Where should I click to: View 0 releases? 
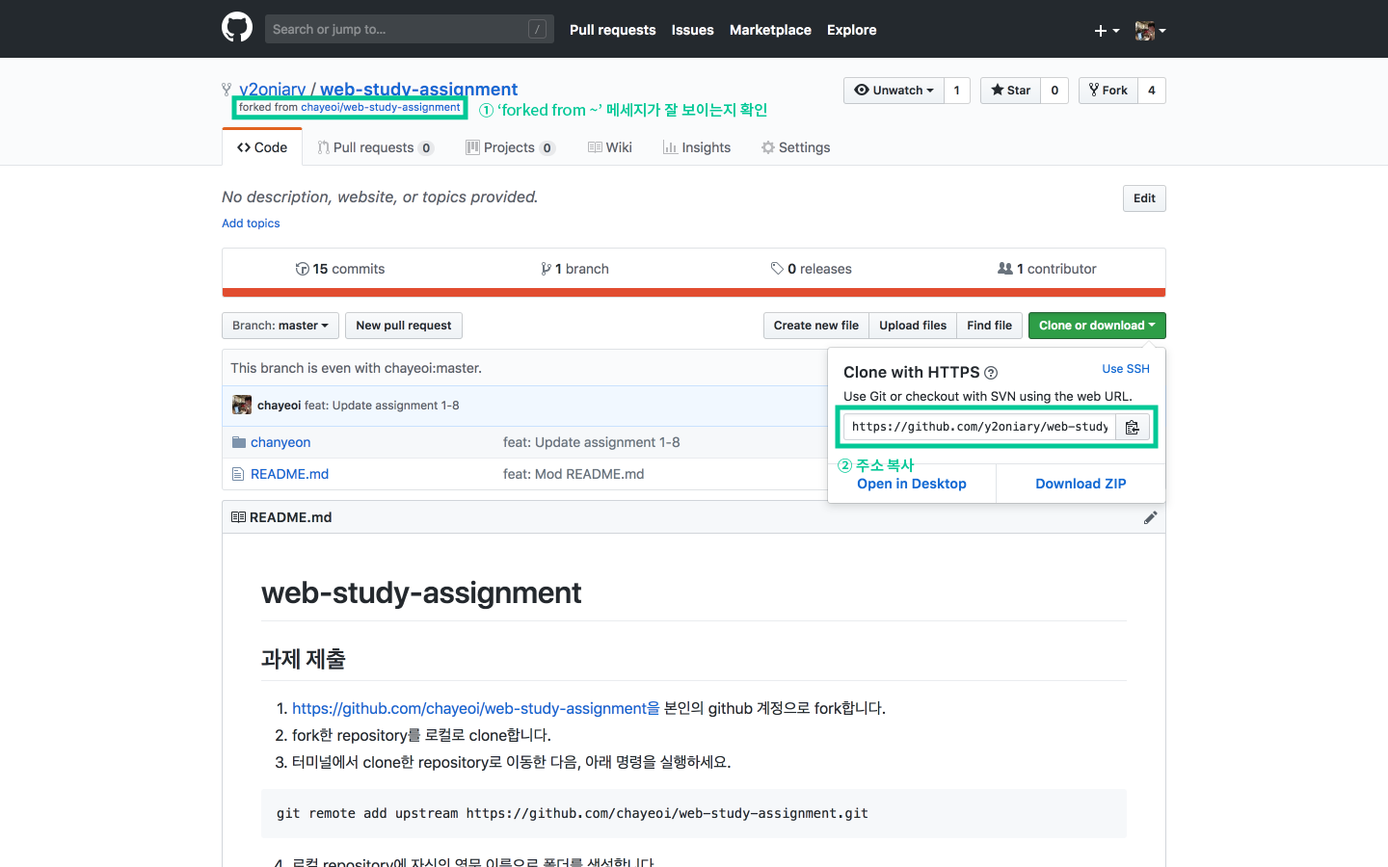click(x=812, y=269)
